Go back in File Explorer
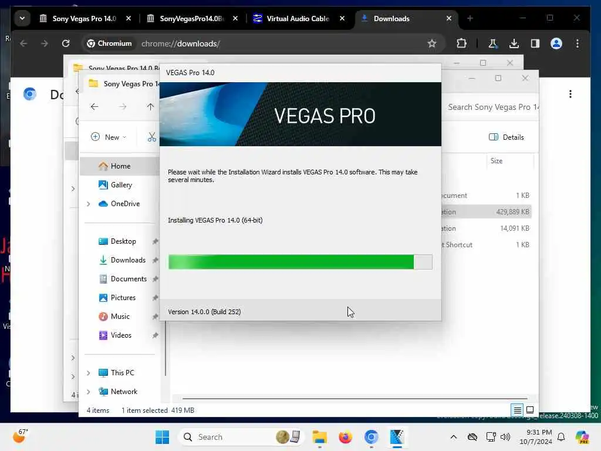Viewport: 601px width, 451px height. click(x=94, y=107)
